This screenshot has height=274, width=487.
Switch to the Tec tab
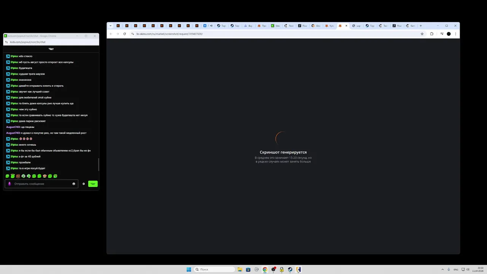tap(383, 26)
